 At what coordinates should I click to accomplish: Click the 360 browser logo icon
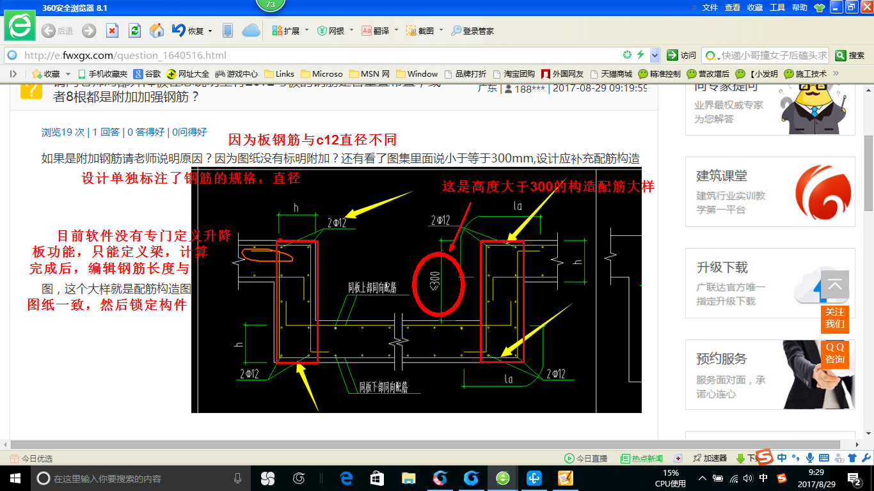tap(20, 27)
